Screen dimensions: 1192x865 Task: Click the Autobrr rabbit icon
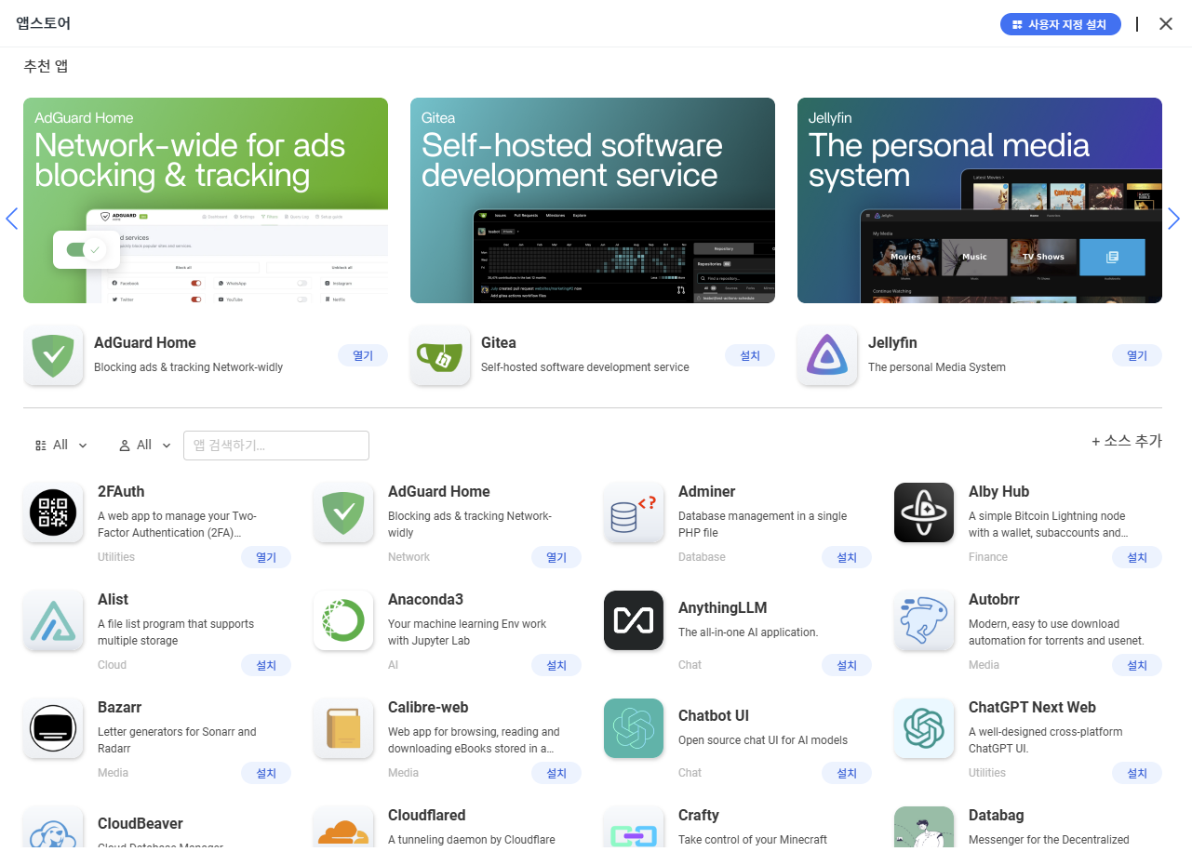(924, 620)
